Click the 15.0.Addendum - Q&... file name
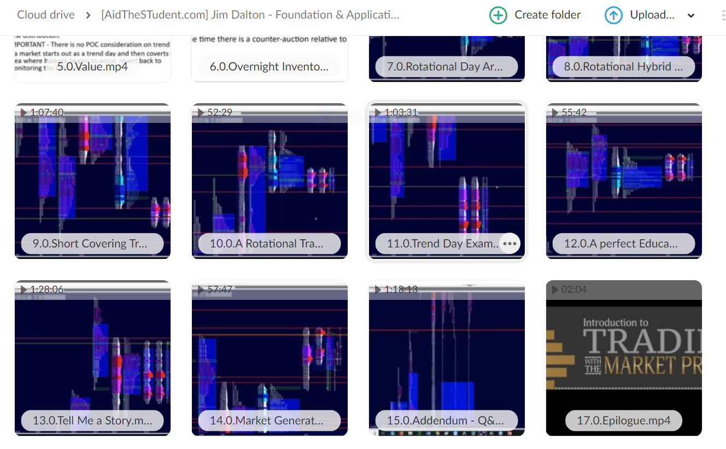Image resolution: width=726 pixels, height=449 pixels. (x=447, y=421)
